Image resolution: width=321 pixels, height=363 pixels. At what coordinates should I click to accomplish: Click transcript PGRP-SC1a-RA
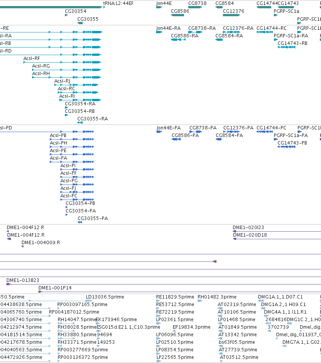291,35
